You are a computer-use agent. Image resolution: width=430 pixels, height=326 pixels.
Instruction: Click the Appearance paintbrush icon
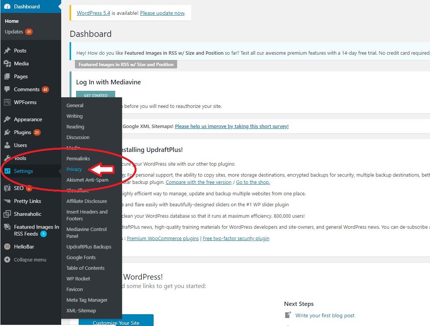(7, 119)
